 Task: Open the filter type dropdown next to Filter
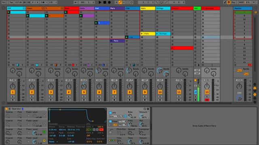(x=122, y=121)
